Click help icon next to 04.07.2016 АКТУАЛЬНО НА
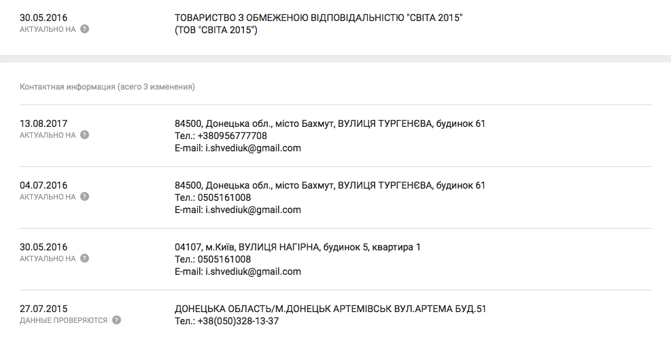 85,197
